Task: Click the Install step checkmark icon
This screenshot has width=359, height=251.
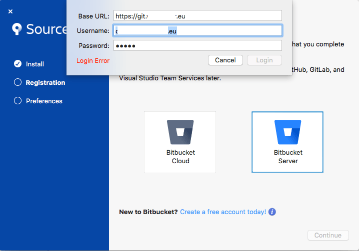Action: click(x=17, y=64)
